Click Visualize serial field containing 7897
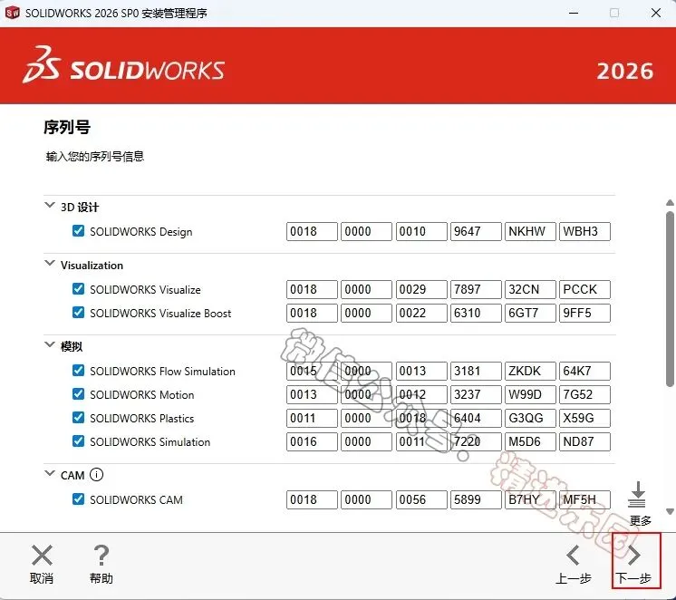This screenshot has width=676, height=600. [x=476, y=289]
